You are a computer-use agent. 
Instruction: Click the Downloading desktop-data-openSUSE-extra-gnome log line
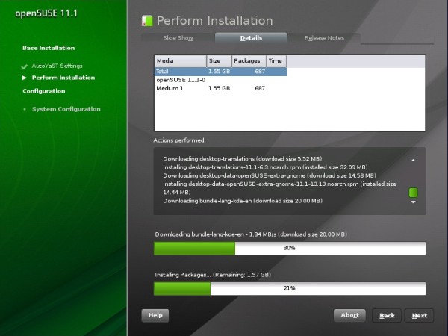[270, 175]
